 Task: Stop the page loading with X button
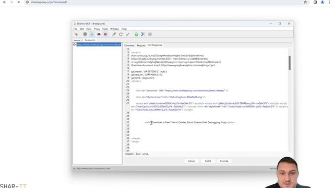pos(19,2)
